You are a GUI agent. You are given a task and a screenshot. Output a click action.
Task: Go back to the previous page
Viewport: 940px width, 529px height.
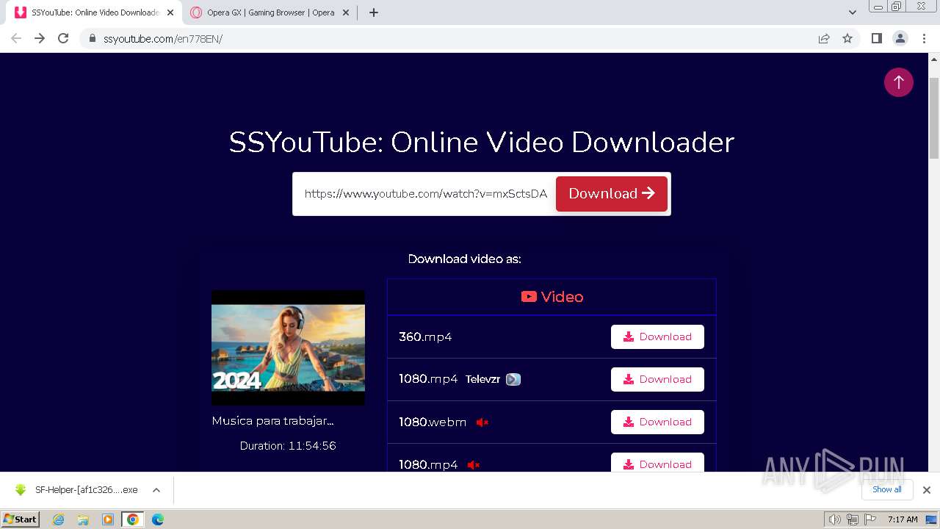(x=16, y=38)
